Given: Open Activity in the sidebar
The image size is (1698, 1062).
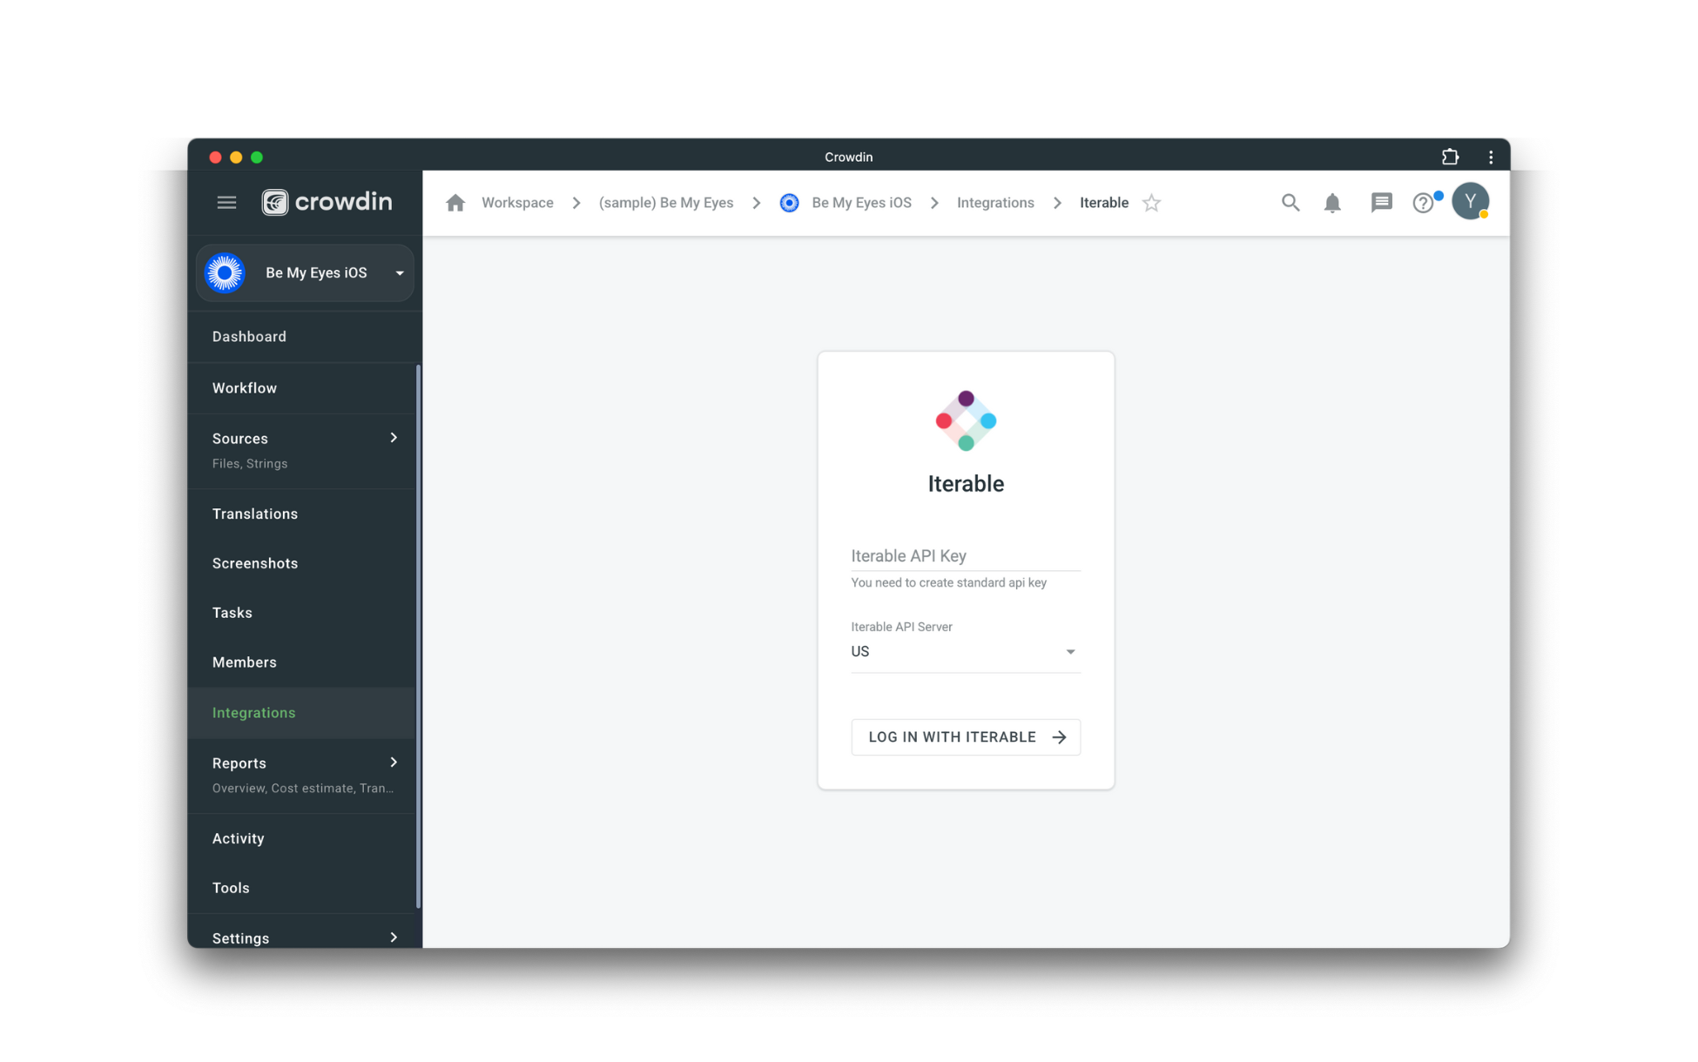Looking at the screenshot, I should coord(301,838).
